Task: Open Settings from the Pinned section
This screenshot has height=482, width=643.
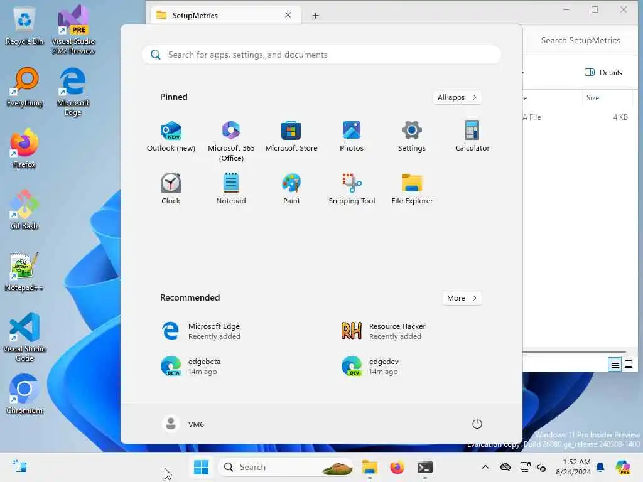Action: click(412, 137)
